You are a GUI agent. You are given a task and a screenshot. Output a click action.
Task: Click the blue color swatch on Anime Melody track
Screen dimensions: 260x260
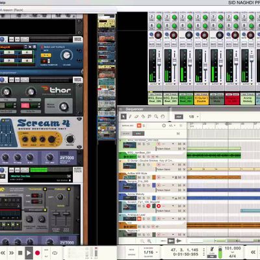(154, 198)
